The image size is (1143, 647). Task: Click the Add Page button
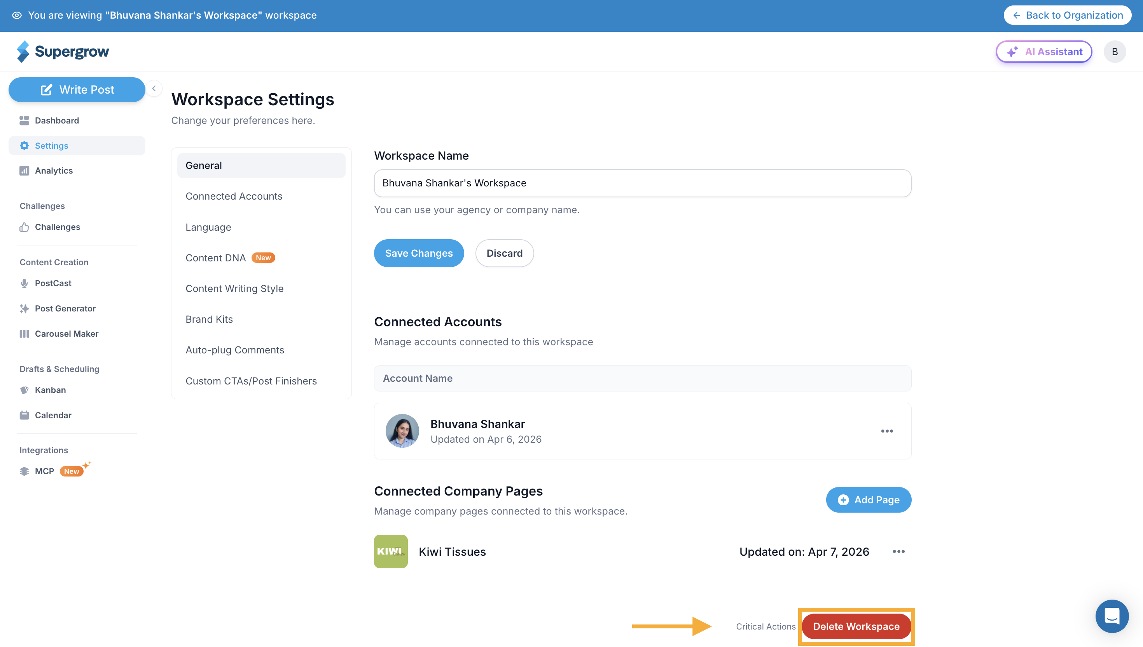pyautogui.click(x=869, y=500)
